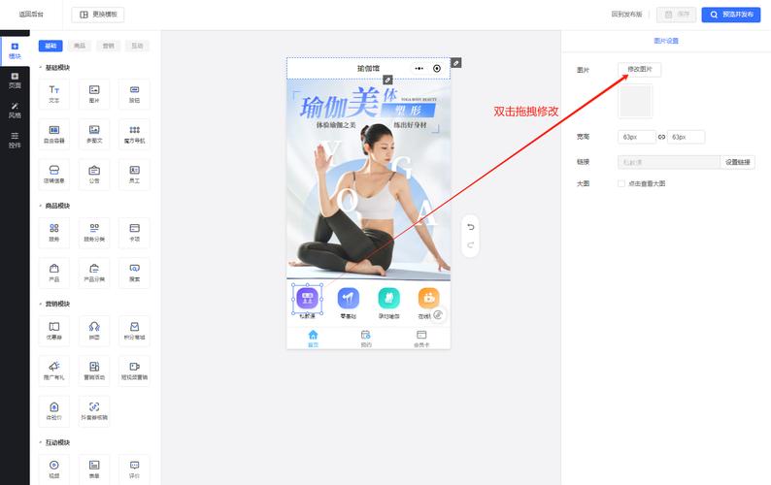The image size is (771, 485).
Task: Open the 风格 style sidebar panel
Action: 15,111
